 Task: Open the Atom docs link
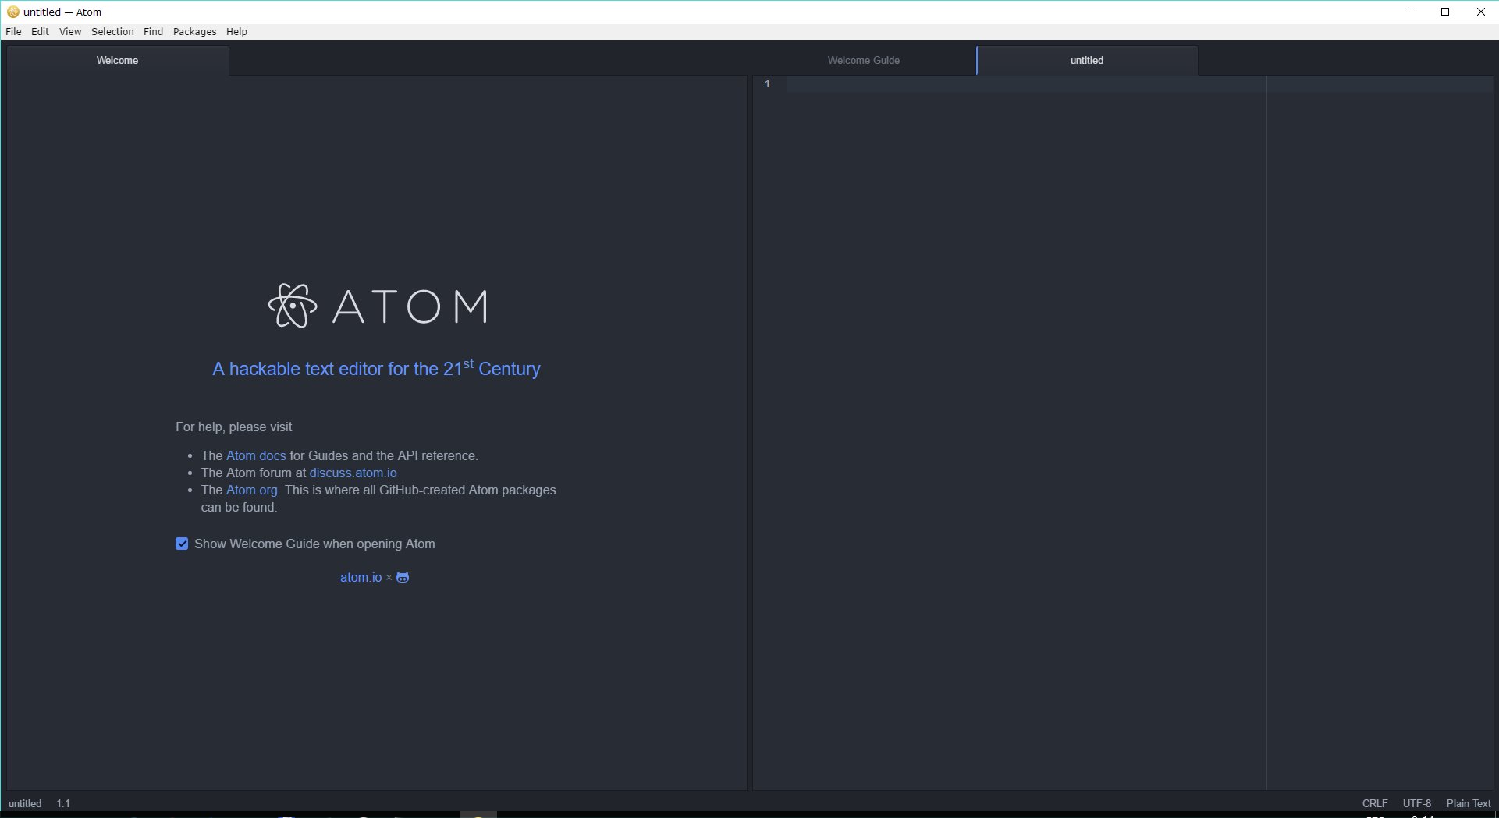pyautogui.click(x=256, y=456)
